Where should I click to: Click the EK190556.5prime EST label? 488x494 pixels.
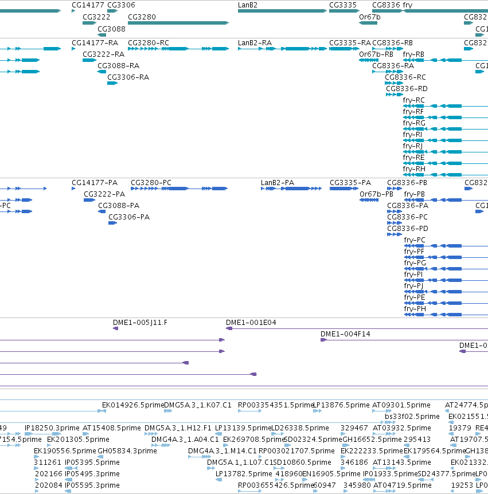click(x=65, y=451)
